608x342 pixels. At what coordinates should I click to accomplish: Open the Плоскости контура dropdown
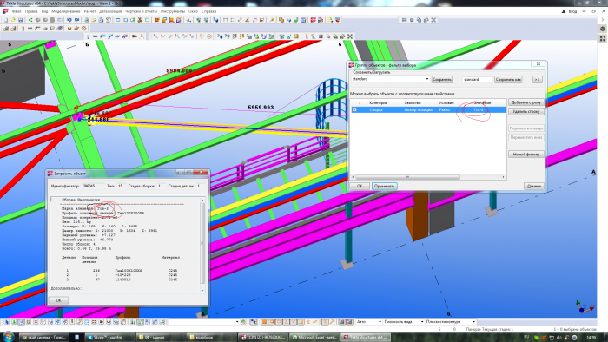click(x=473, y=322)
